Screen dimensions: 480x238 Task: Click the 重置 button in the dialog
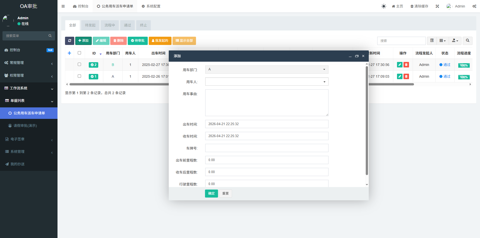(225, 194)
